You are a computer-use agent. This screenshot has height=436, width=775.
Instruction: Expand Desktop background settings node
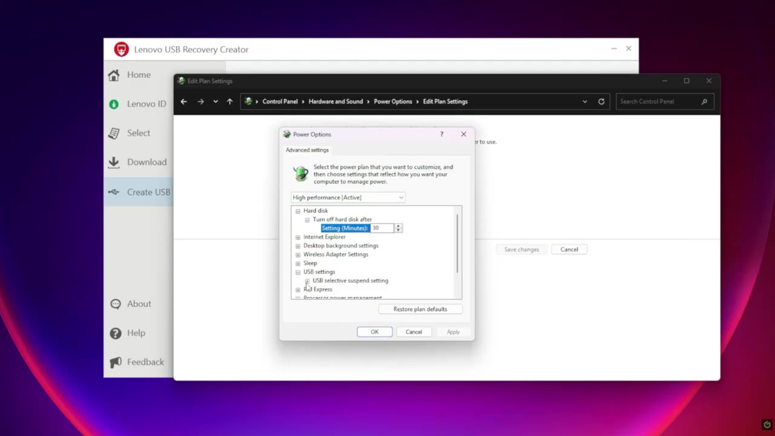pyautogui.click(x=298, y=246)
